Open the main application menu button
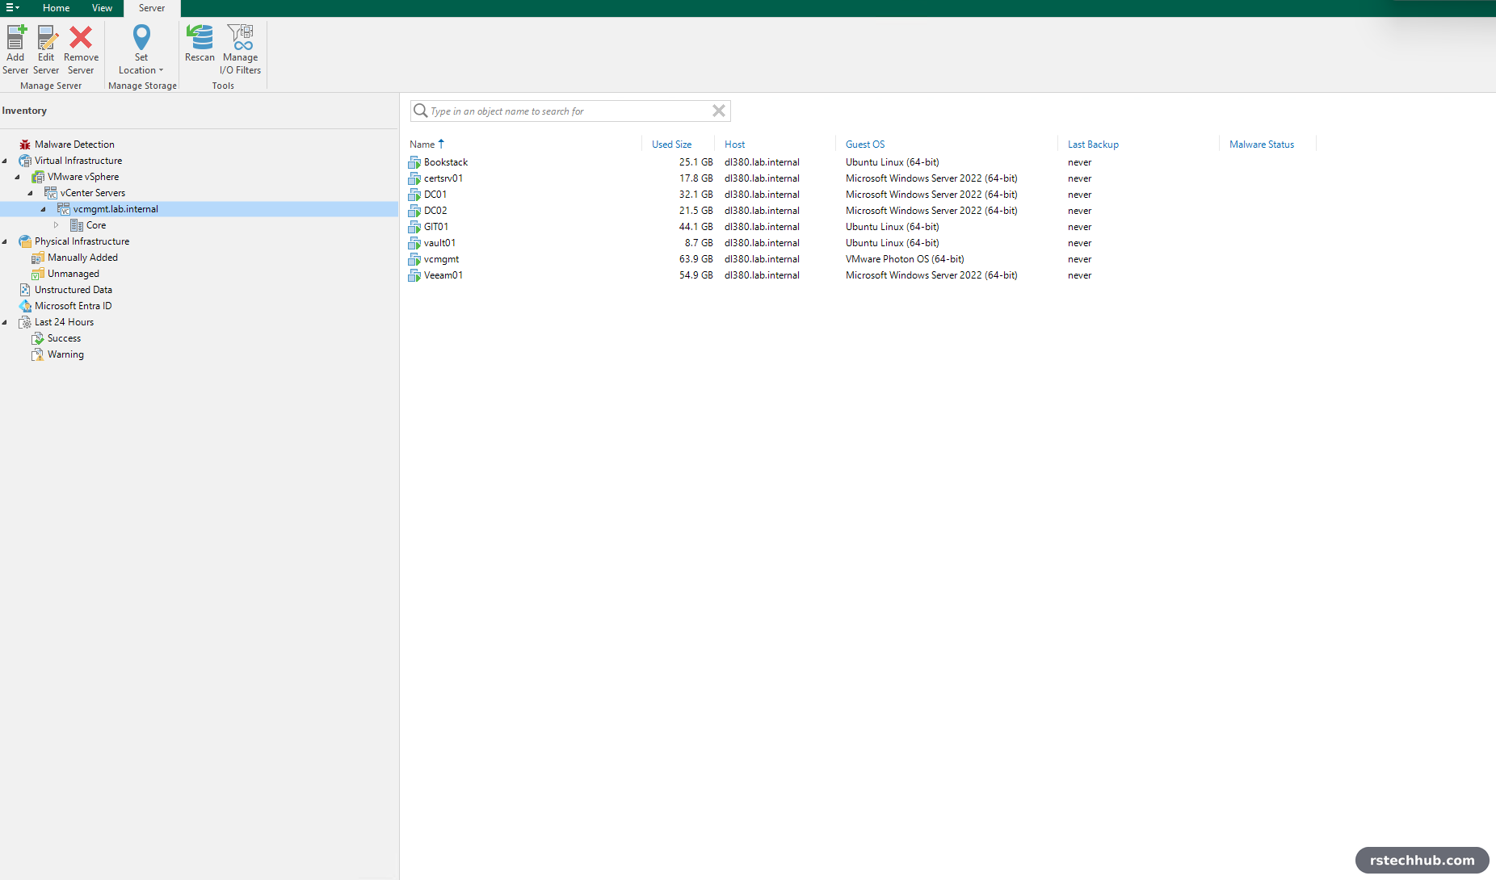 (12, 8)
